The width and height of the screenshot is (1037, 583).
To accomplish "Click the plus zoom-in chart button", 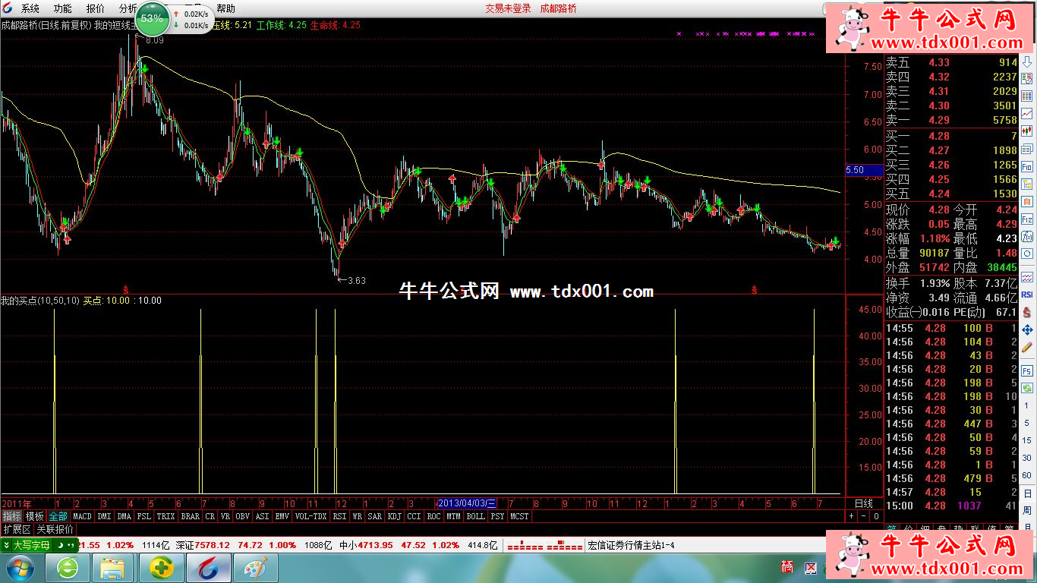I will tap(851, 516).
